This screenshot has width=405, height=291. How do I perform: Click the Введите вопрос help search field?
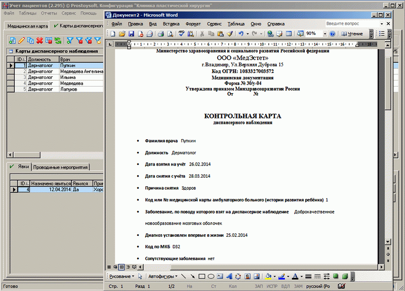(349, 24)
